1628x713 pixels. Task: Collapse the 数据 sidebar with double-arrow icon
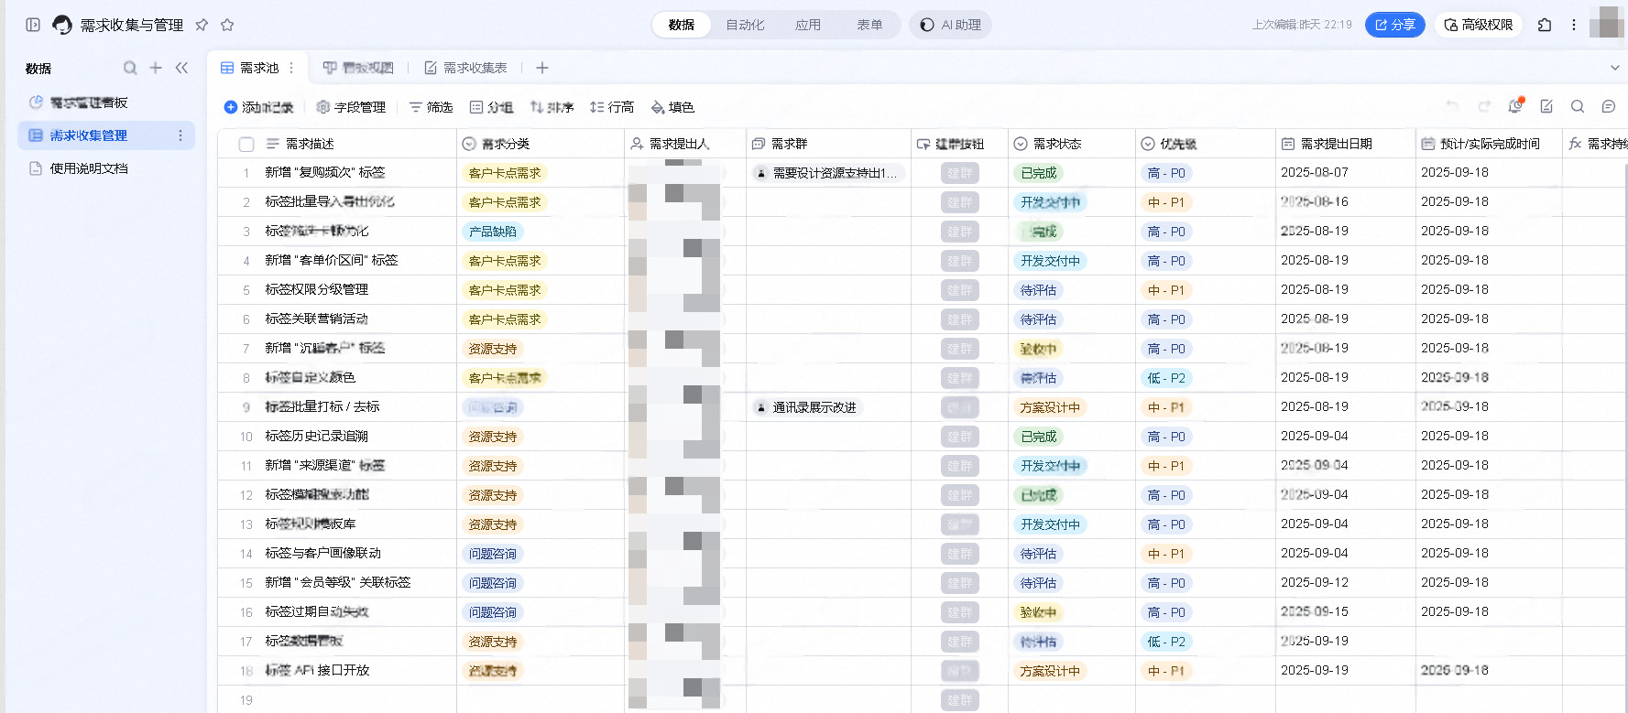click(x=181, y=68)
